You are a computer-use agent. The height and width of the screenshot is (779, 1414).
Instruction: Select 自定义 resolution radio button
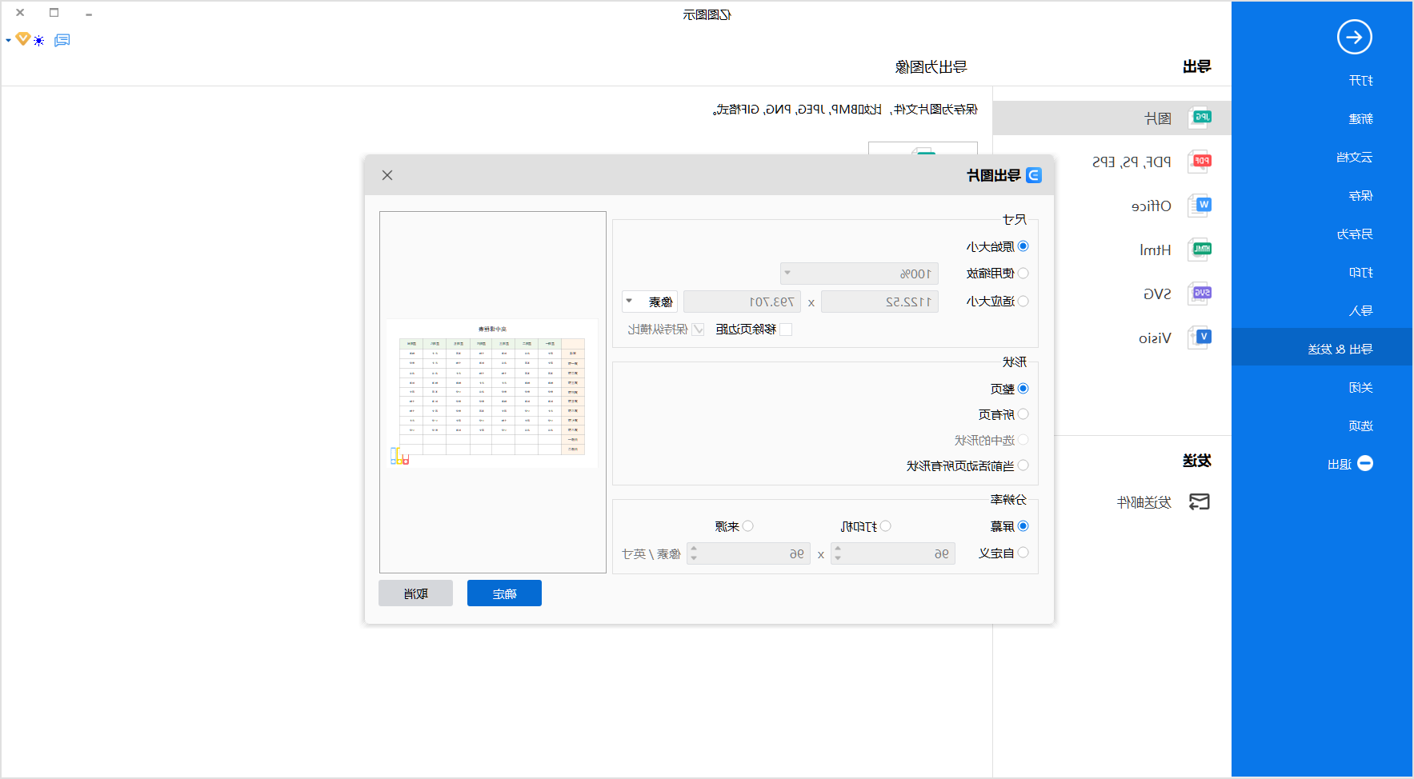[1023, 553]
